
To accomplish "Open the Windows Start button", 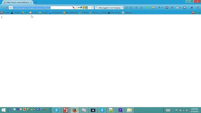I will [3, 110].
